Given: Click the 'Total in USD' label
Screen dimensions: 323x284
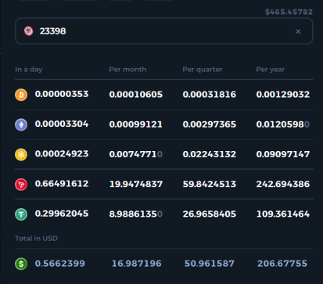Looking at the screenshot, I should 37,239.
